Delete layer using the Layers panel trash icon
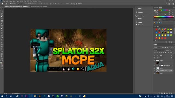 tap(172, 93)
